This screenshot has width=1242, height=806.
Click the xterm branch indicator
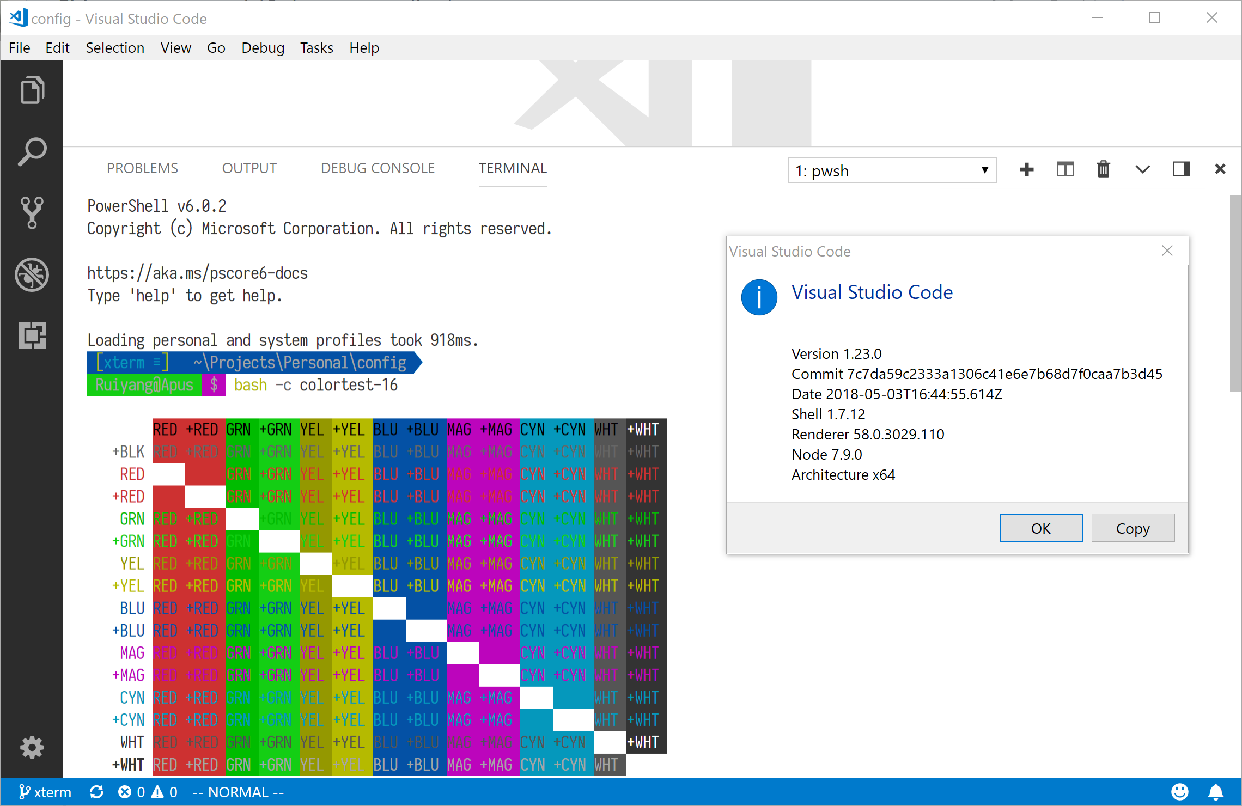(x=46, y=792)
